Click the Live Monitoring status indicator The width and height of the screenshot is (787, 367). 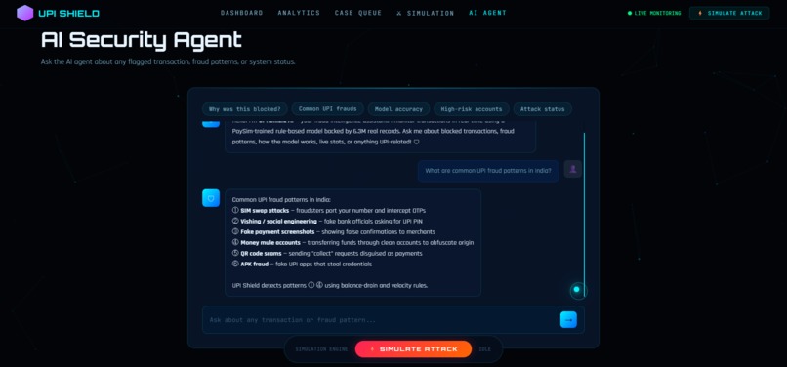[654, 13]
